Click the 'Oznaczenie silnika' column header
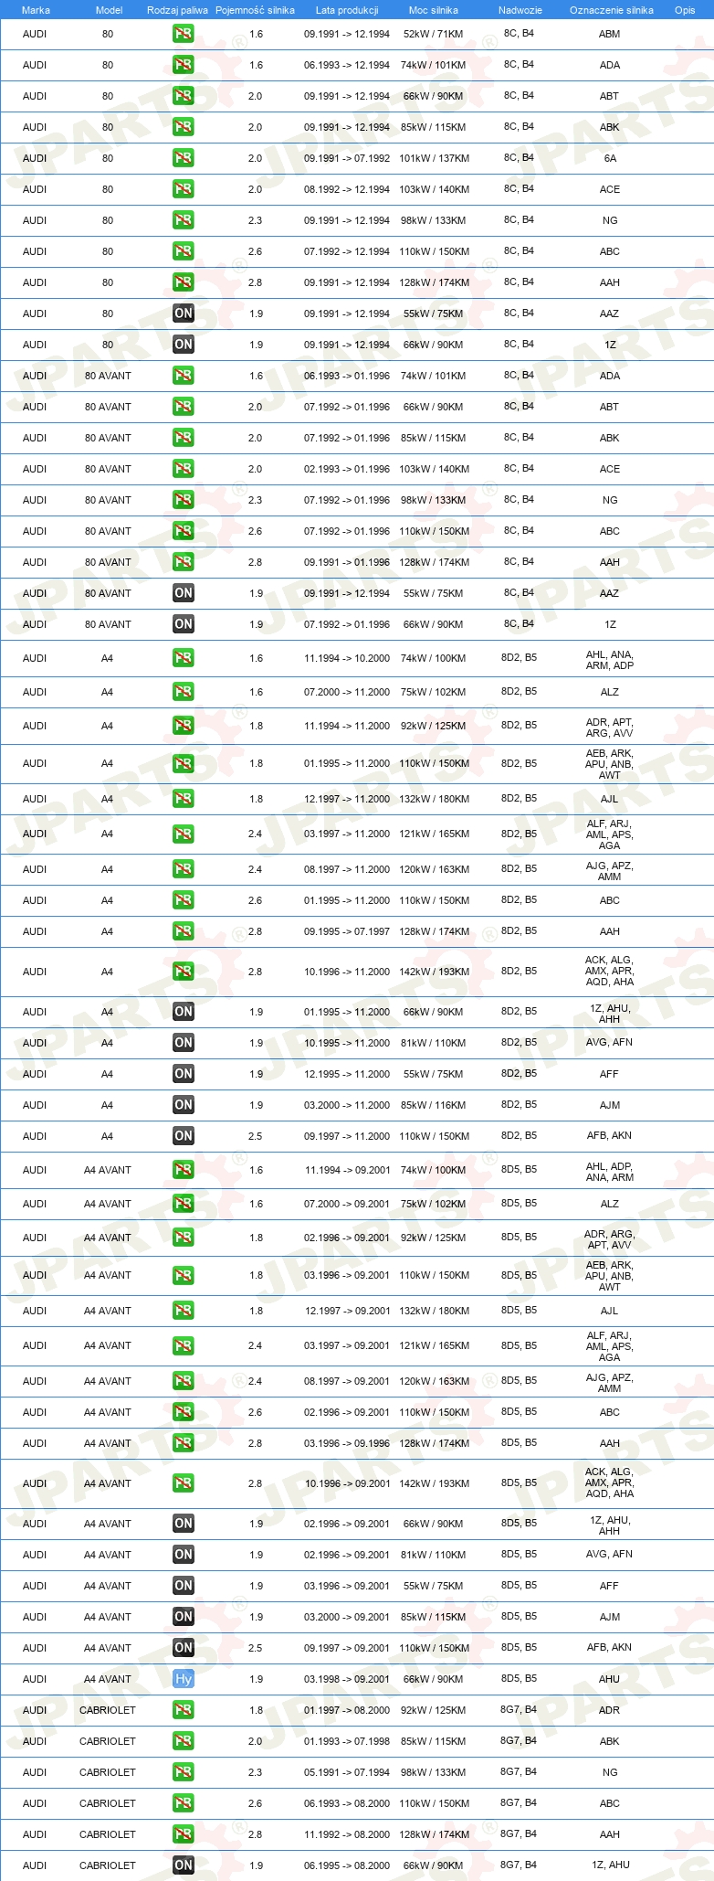The width and height of the screenshot is (714, 1881). point(612,10)
